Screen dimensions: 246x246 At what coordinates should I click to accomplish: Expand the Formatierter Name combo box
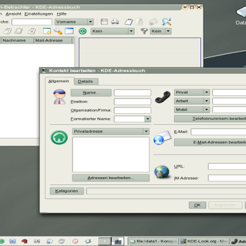point(148,119)
